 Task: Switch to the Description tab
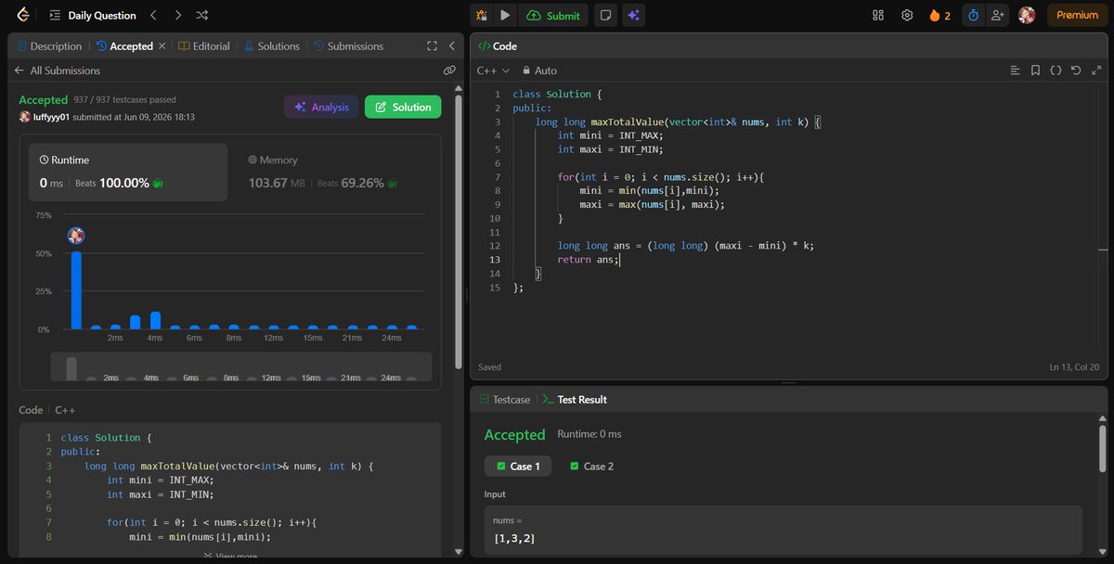click(48, 45)
